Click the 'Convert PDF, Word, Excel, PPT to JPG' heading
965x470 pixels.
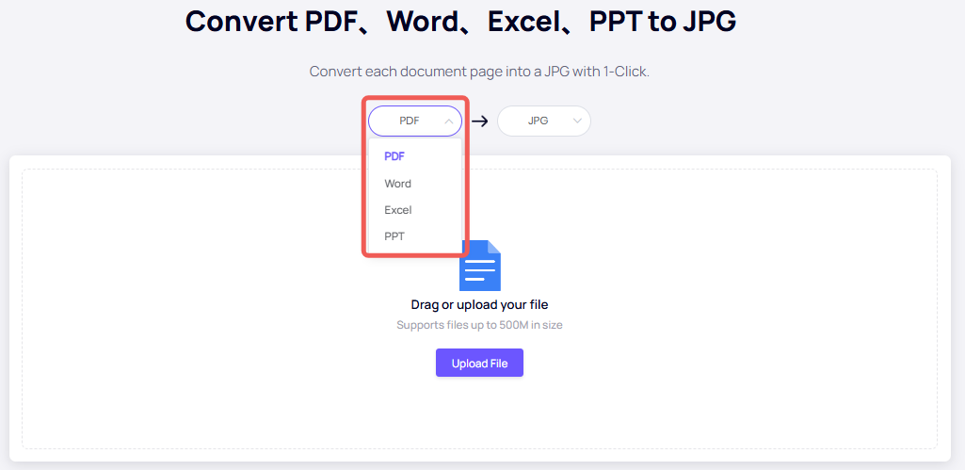click(x=461, y=22)
